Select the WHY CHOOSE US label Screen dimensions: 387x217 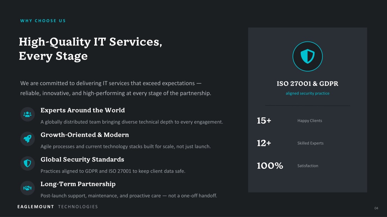pos(43,21)
